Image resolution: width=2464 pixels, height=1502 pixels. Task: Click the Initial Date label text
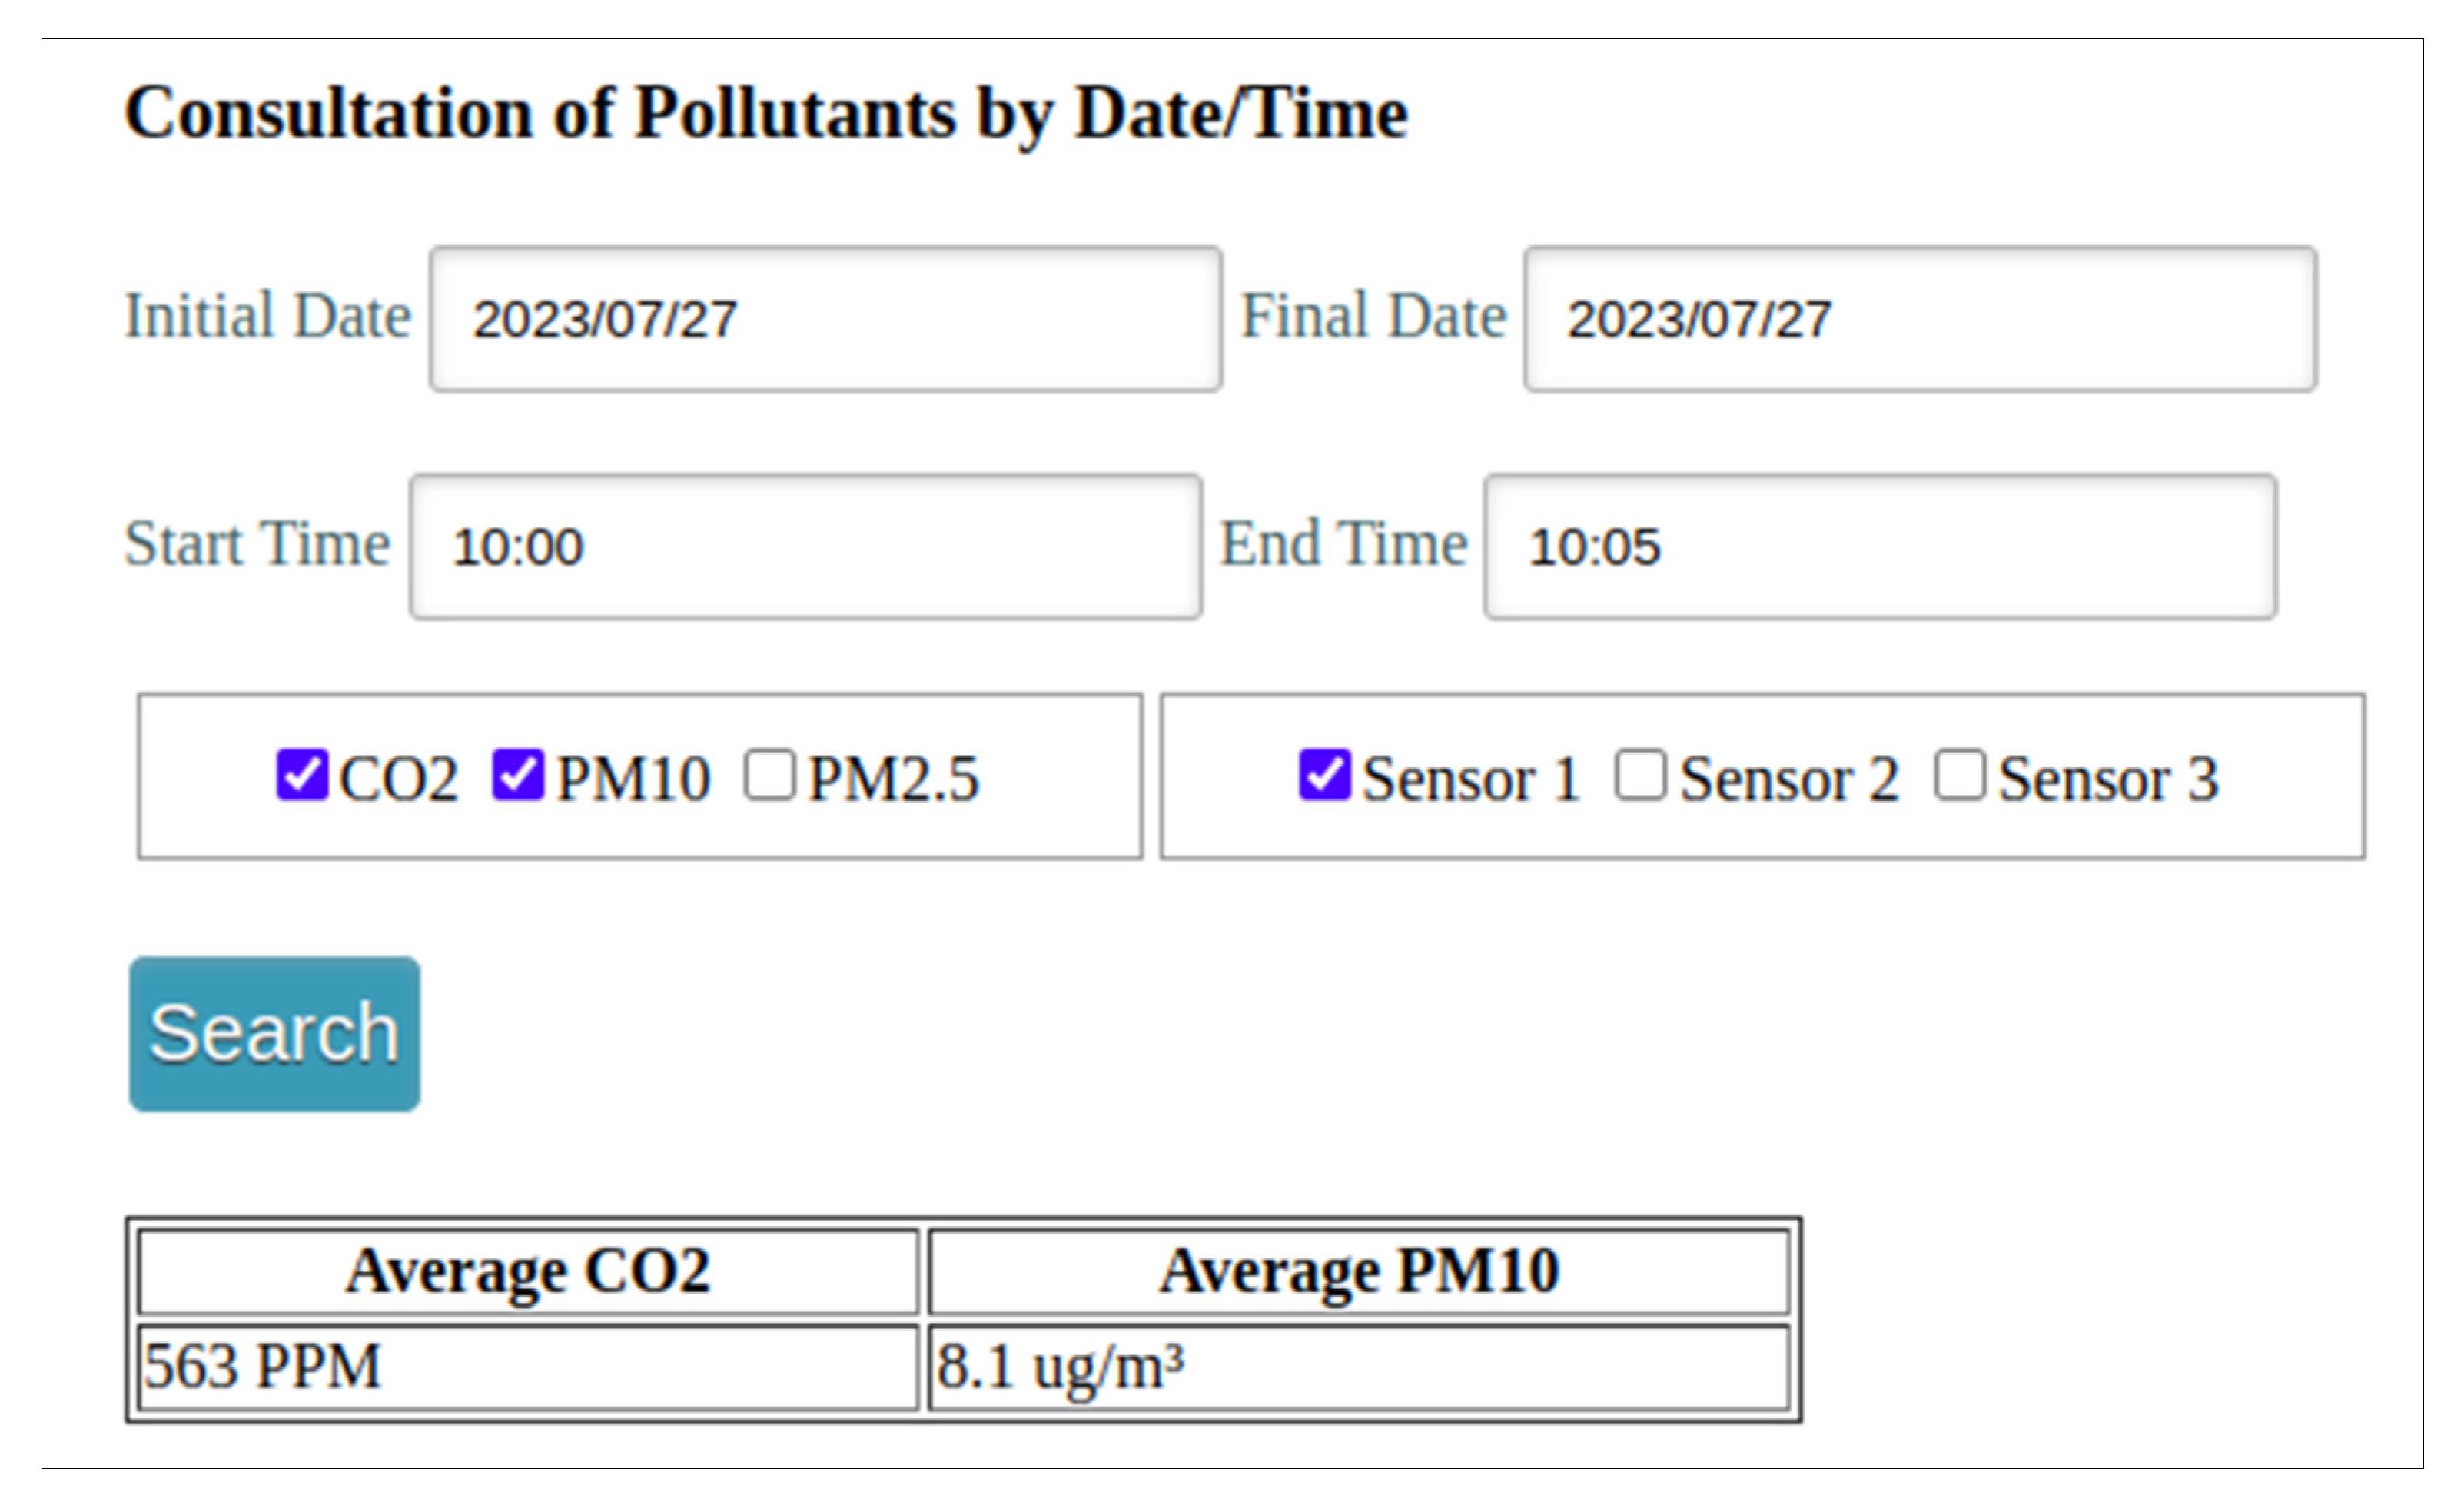(x=267, y=317)
